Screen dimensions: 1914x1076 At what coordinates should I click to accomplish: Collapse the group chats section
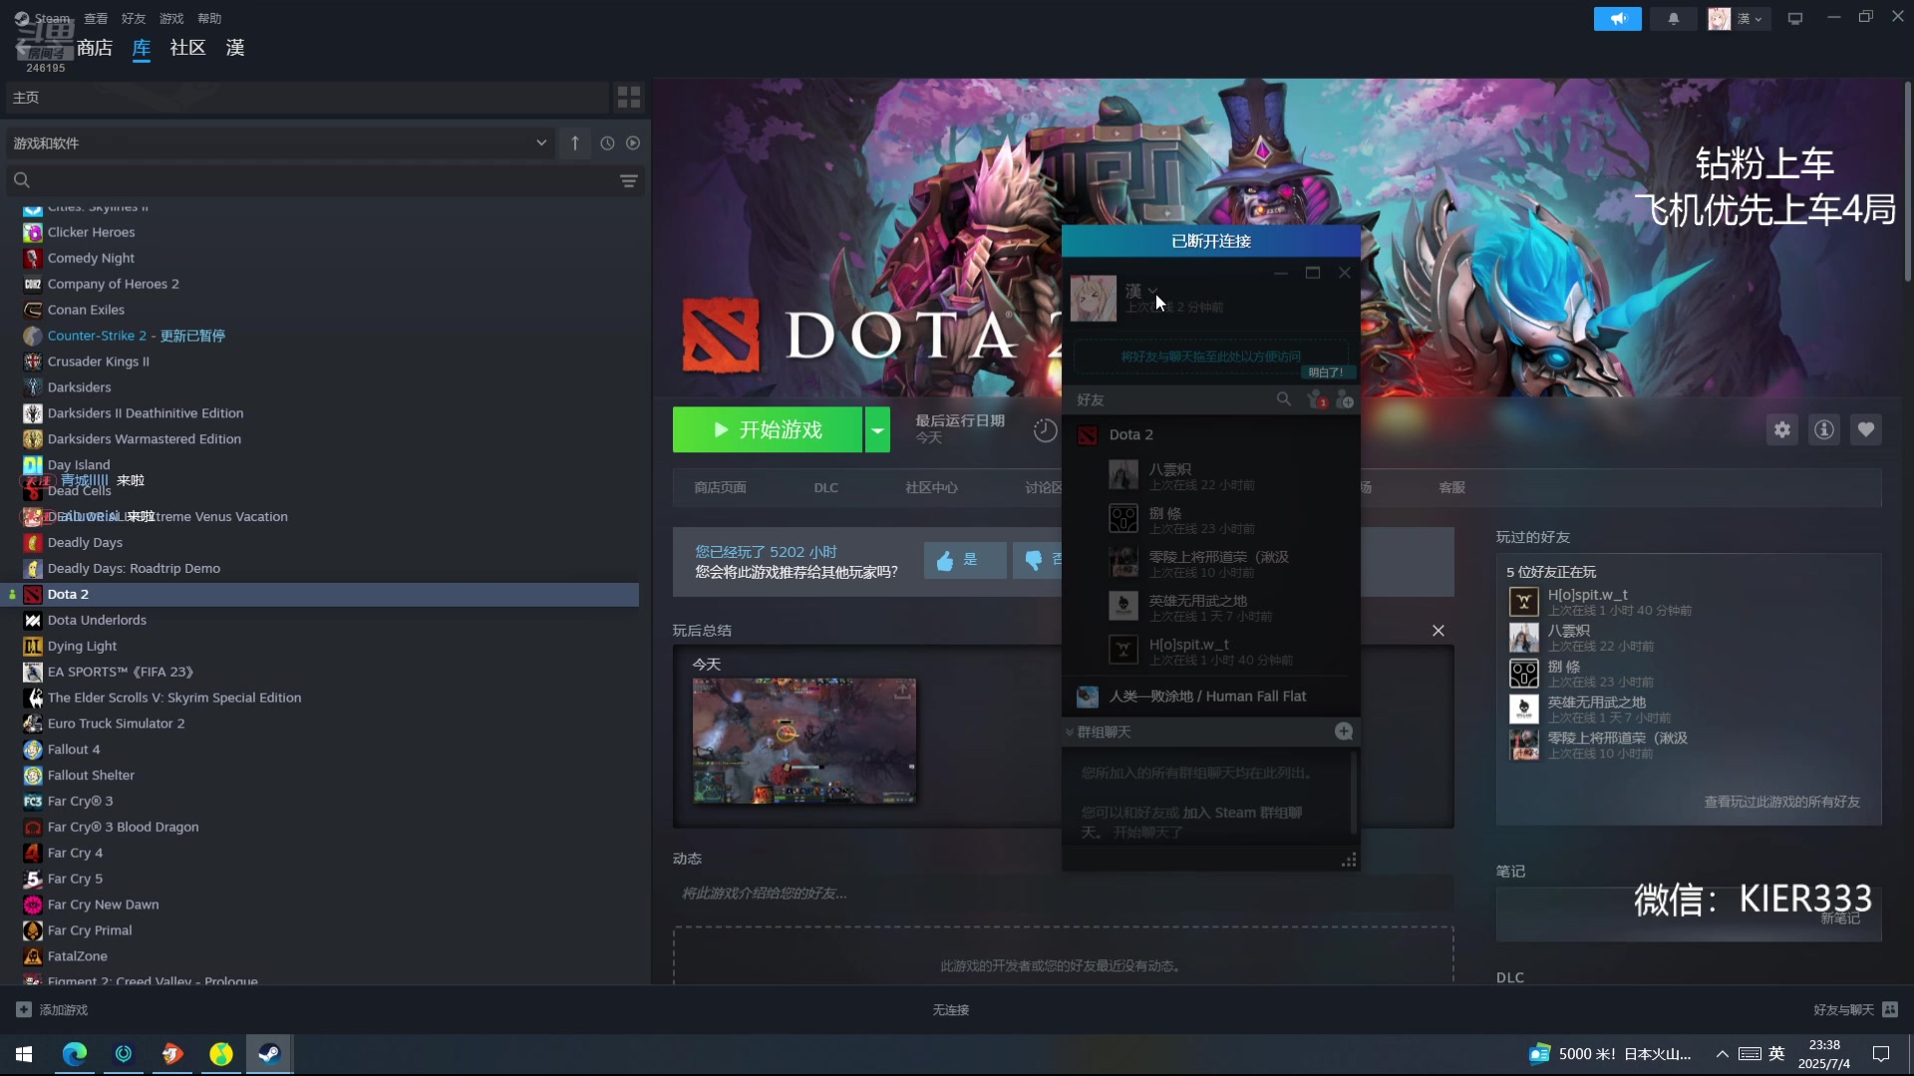coord(1070,732)
